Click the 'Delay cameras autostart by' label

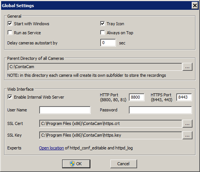point(32,43)
